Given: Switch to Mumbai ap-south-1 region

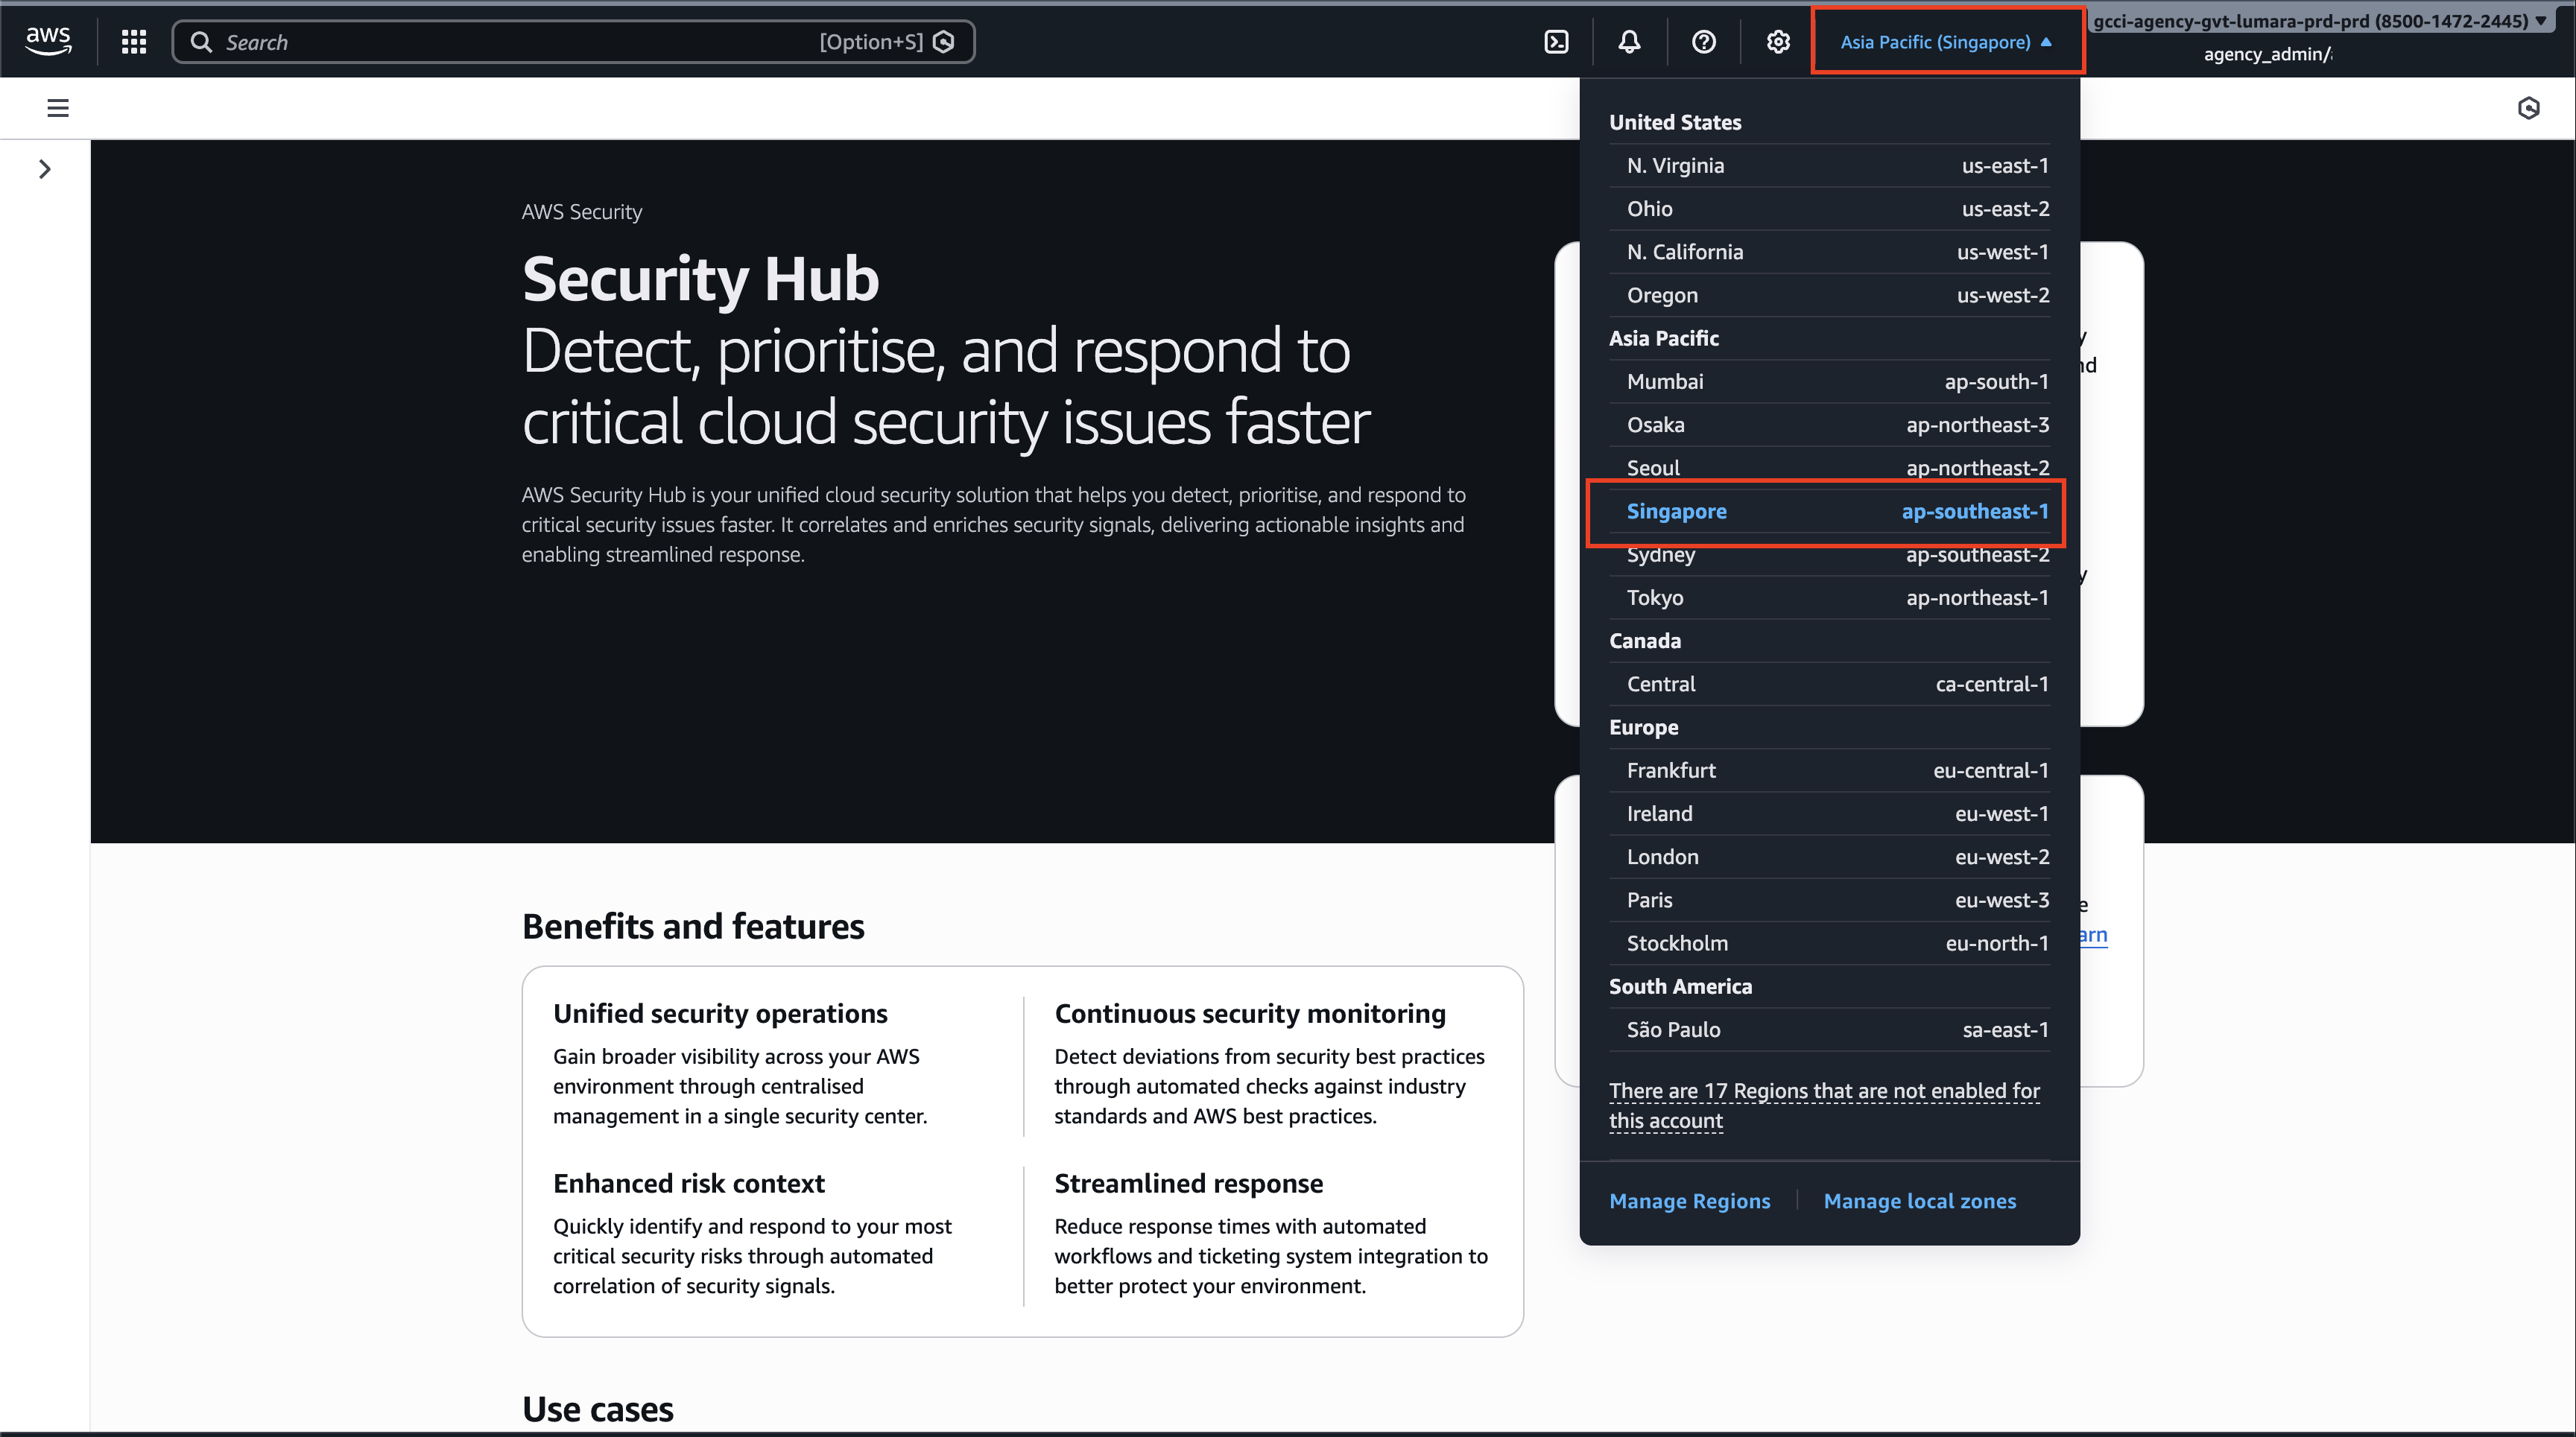Looking at the screenshot, I should click(x=1829, y=381).
